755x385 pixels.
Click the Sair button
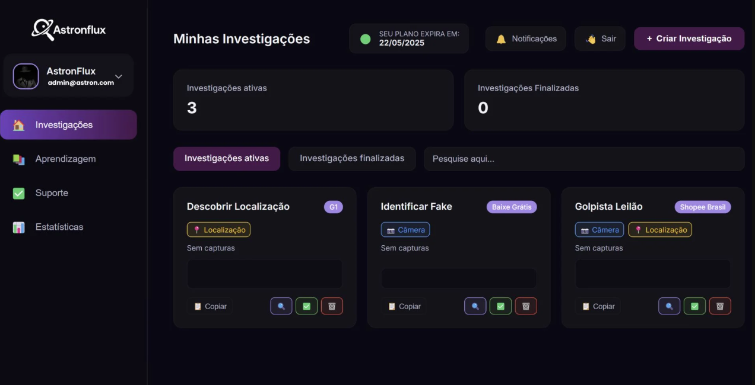(600, 38)
